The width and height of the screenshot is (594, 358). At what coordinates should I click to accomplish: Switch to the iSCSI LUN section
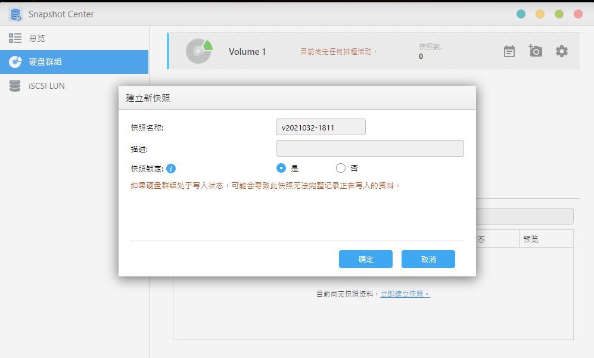(x=42, y=85)
